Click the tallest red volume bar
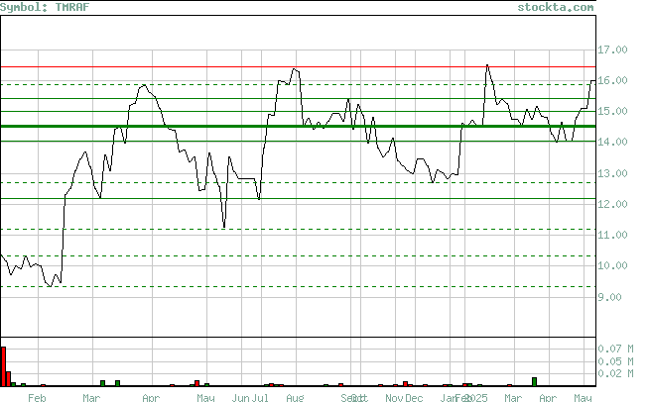650x402 pixels. (3, 366)
